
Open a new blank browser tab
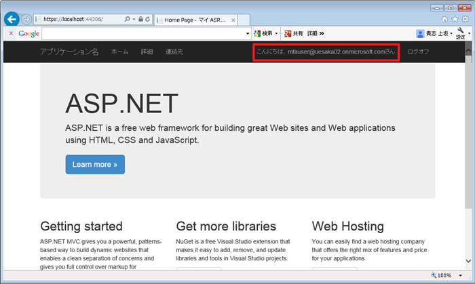click(x=244, y=20)
